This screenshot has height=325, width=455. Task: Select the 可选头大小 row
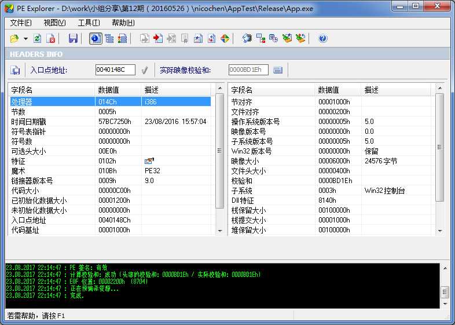pyautogui.click(x=110, y=151)
